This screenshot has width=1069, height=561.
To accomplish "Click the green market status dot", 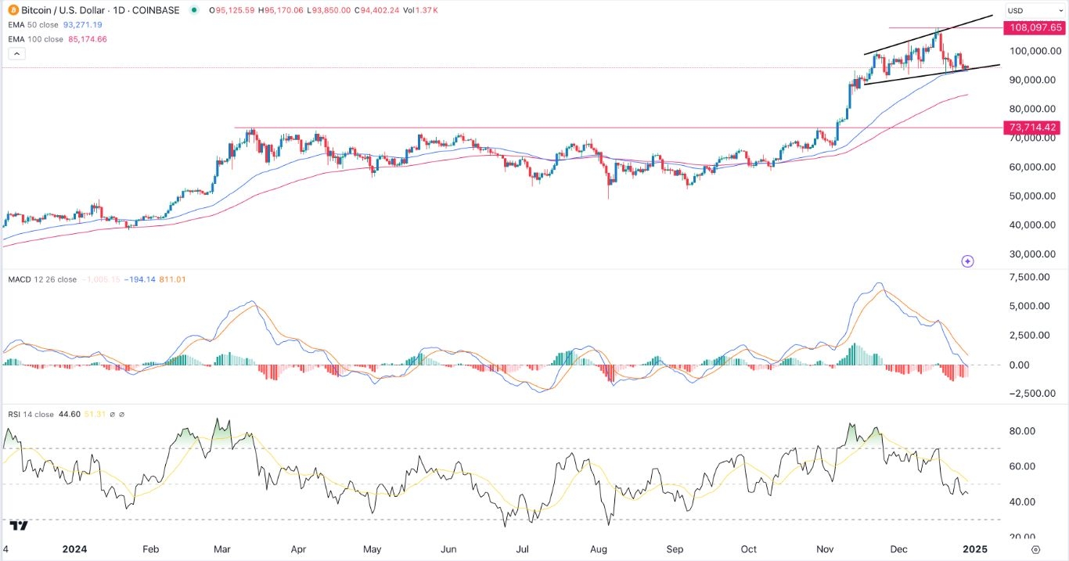I will tap(195, 10).
